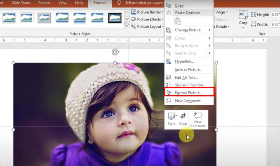Expand the Change Picture submenu arrow

[210, 30]
